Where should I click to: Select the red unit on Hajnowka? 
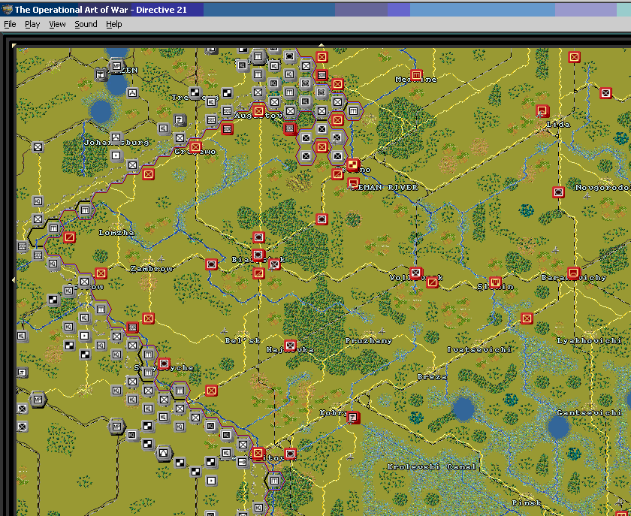click(290, 346)
